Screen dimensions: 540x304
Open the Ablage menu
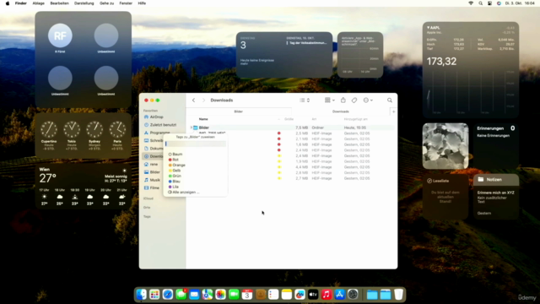pos(38,3)
